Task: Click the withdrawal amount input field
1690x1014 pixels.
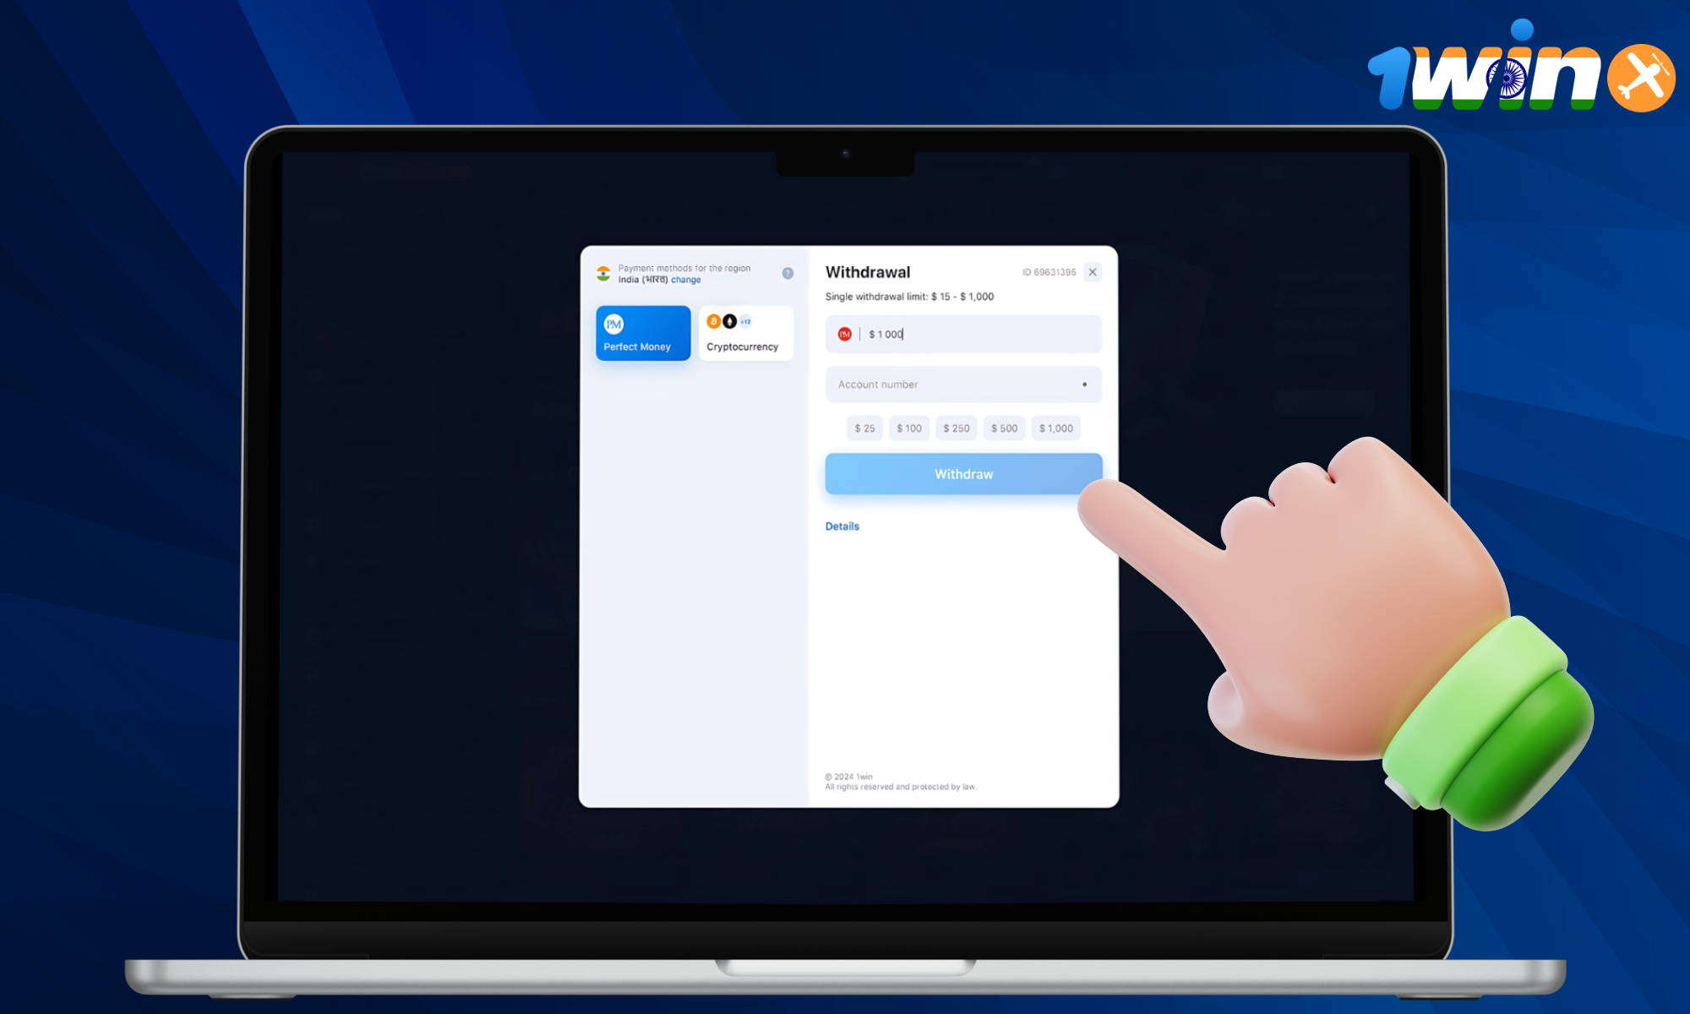Action: click(963, 335)
